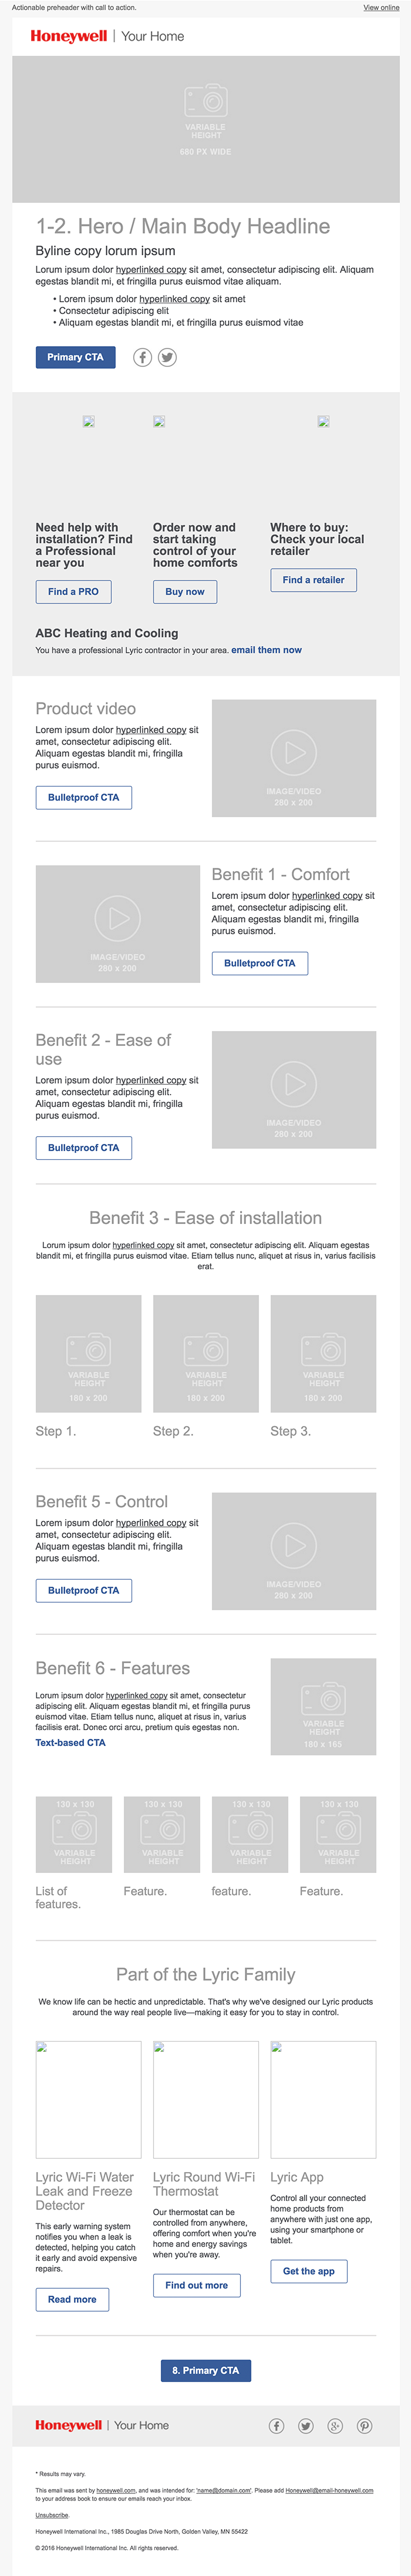
Task: Open the View online link
Action: (381, 7)
